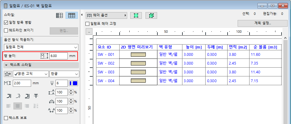Click the underline text style icon

pyautogui.click(x=27, y=96)
